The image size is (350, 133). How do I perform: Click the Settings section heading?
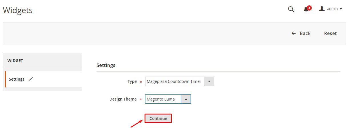coord(106,65)
